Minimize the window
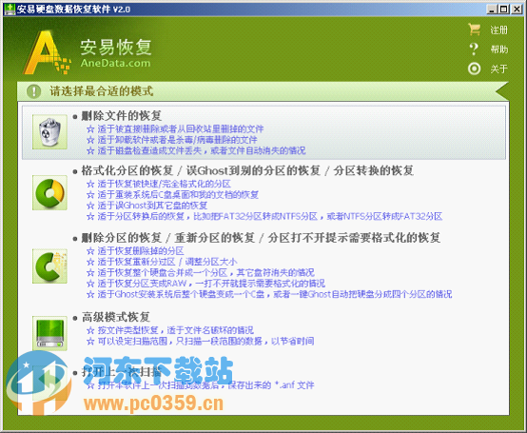The image size is (527, 433). (x=492, y=10)
